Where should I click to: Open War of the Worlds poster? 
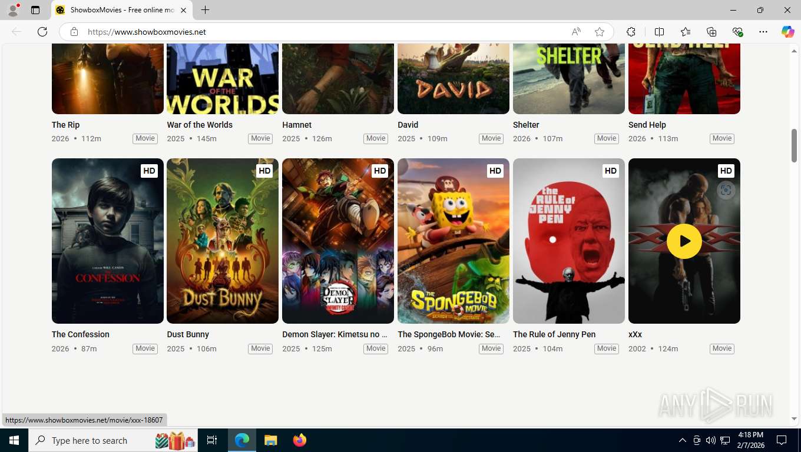(223, 79)
